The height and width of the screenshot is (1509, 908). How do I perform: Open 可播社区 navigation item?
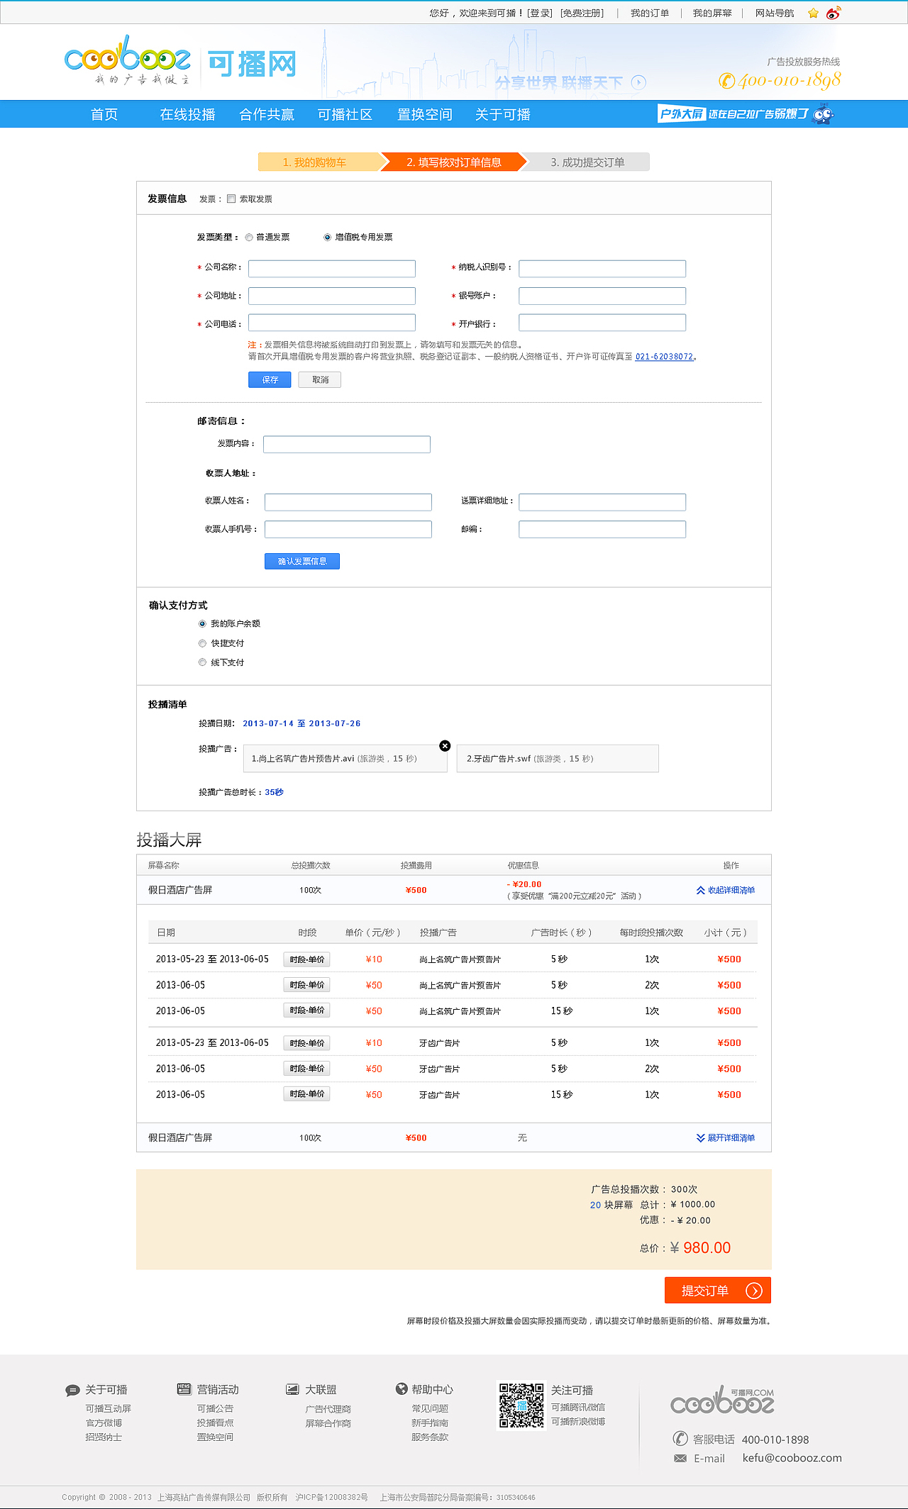tap(345, 114)
